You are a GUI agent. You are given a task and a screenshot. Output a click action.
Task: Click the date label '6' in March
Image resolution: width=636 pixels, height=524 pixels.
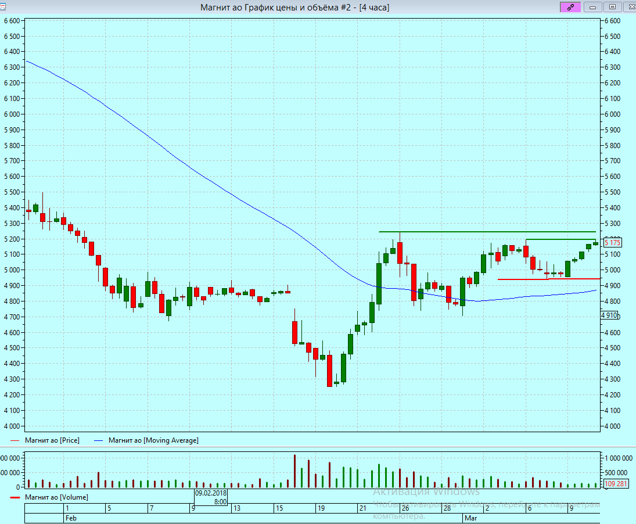click(x=529, y=508)
